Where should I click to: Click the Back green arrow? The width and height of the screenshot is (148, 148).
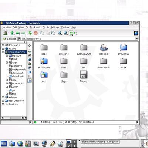[x=18, y=33]
